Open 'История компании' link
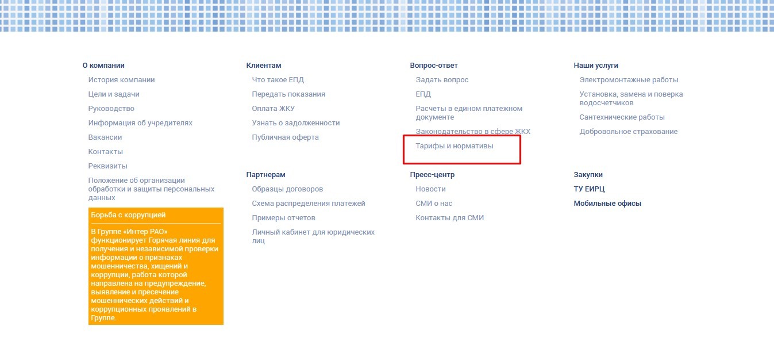Screen dimensions: 774x345 [121, 80]
